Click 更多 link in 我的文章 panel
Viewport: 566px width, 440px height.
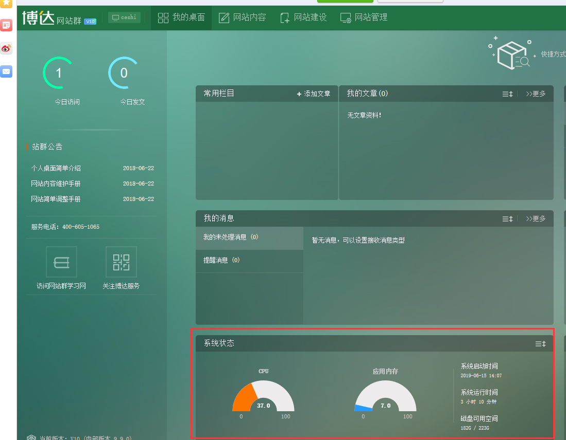(x=536, y=94)
